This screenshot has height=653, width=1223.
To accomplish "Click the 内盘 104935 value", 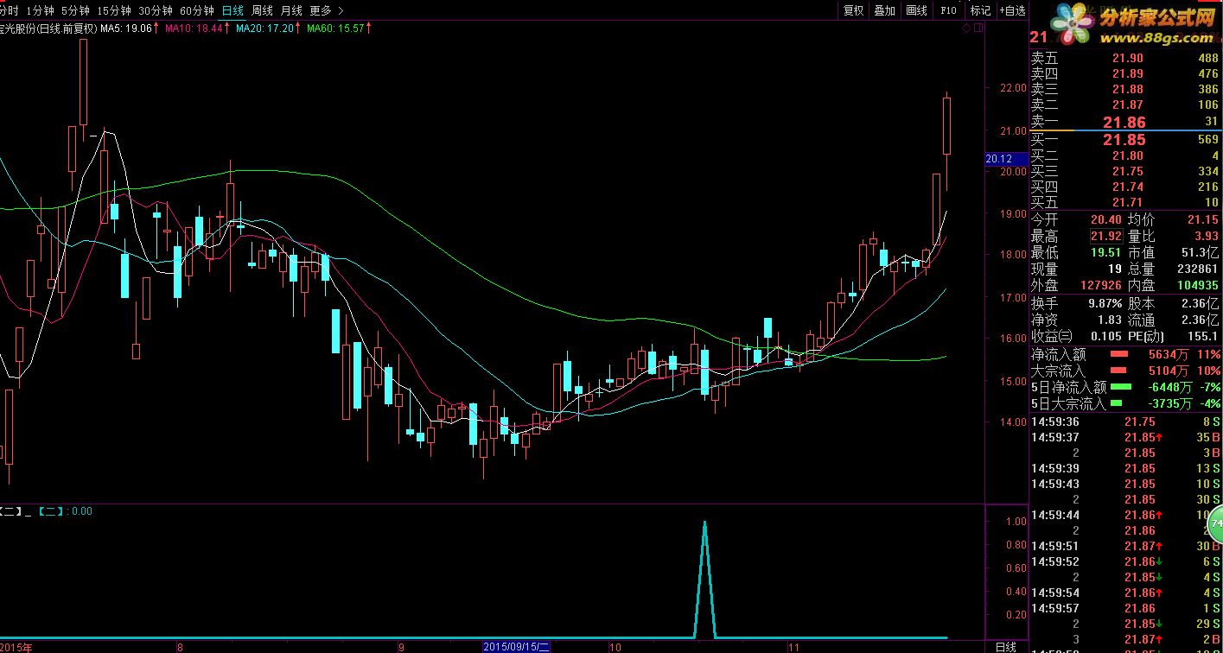I will (x=1196, y=285).
